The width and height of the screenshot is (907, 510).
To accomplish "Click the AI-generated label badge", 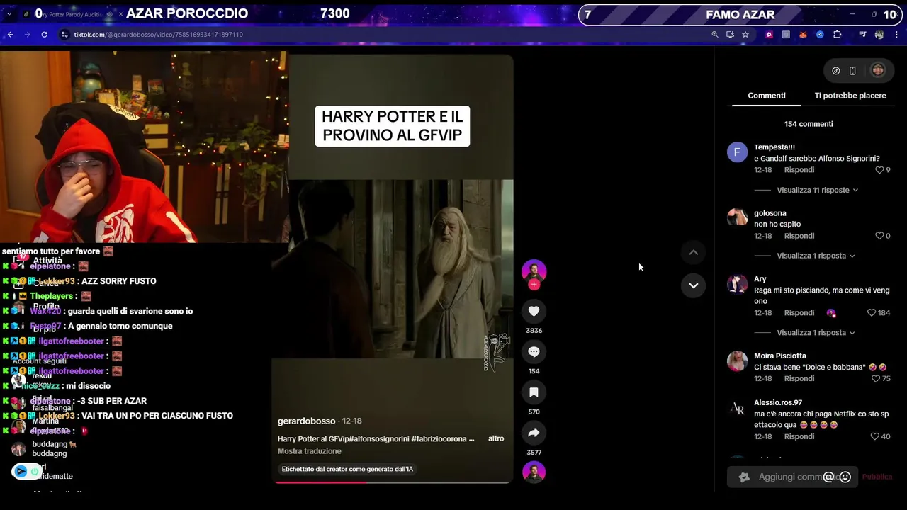I will tap(347, 469).
